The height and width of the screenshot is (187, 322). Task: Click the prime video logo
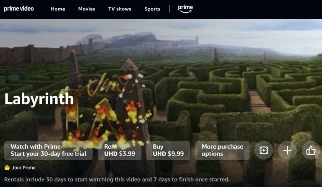pos(19,9)
